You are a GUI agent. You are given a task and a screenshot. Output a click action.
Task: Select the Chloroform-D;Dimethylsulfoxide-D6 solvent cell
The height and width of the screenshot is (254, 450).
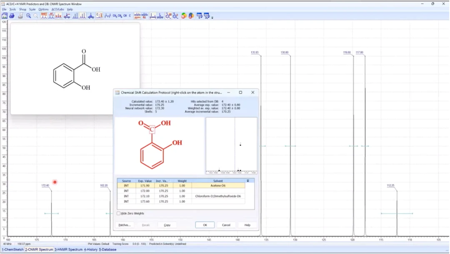[x=218, y=197]
